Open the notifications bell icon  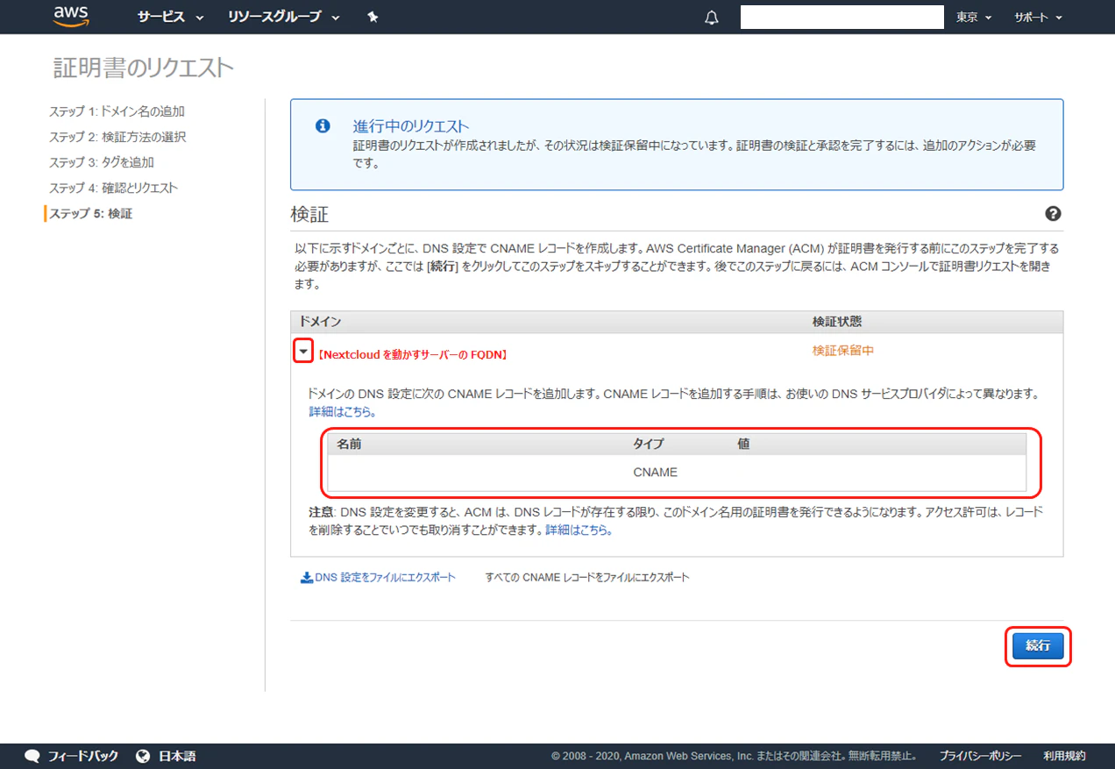pyautogui.click(x=711, y=18)
